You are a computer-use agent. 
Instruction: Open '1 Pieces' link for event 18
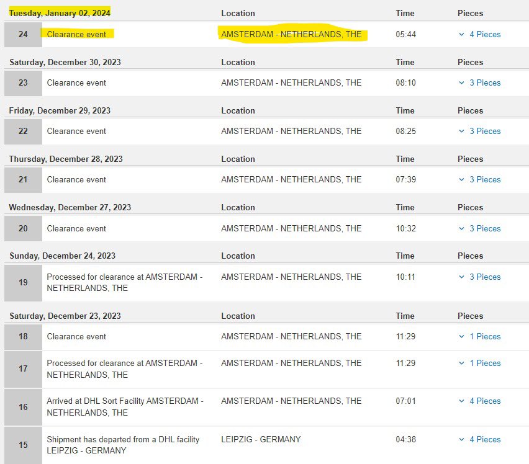(485, 336)
